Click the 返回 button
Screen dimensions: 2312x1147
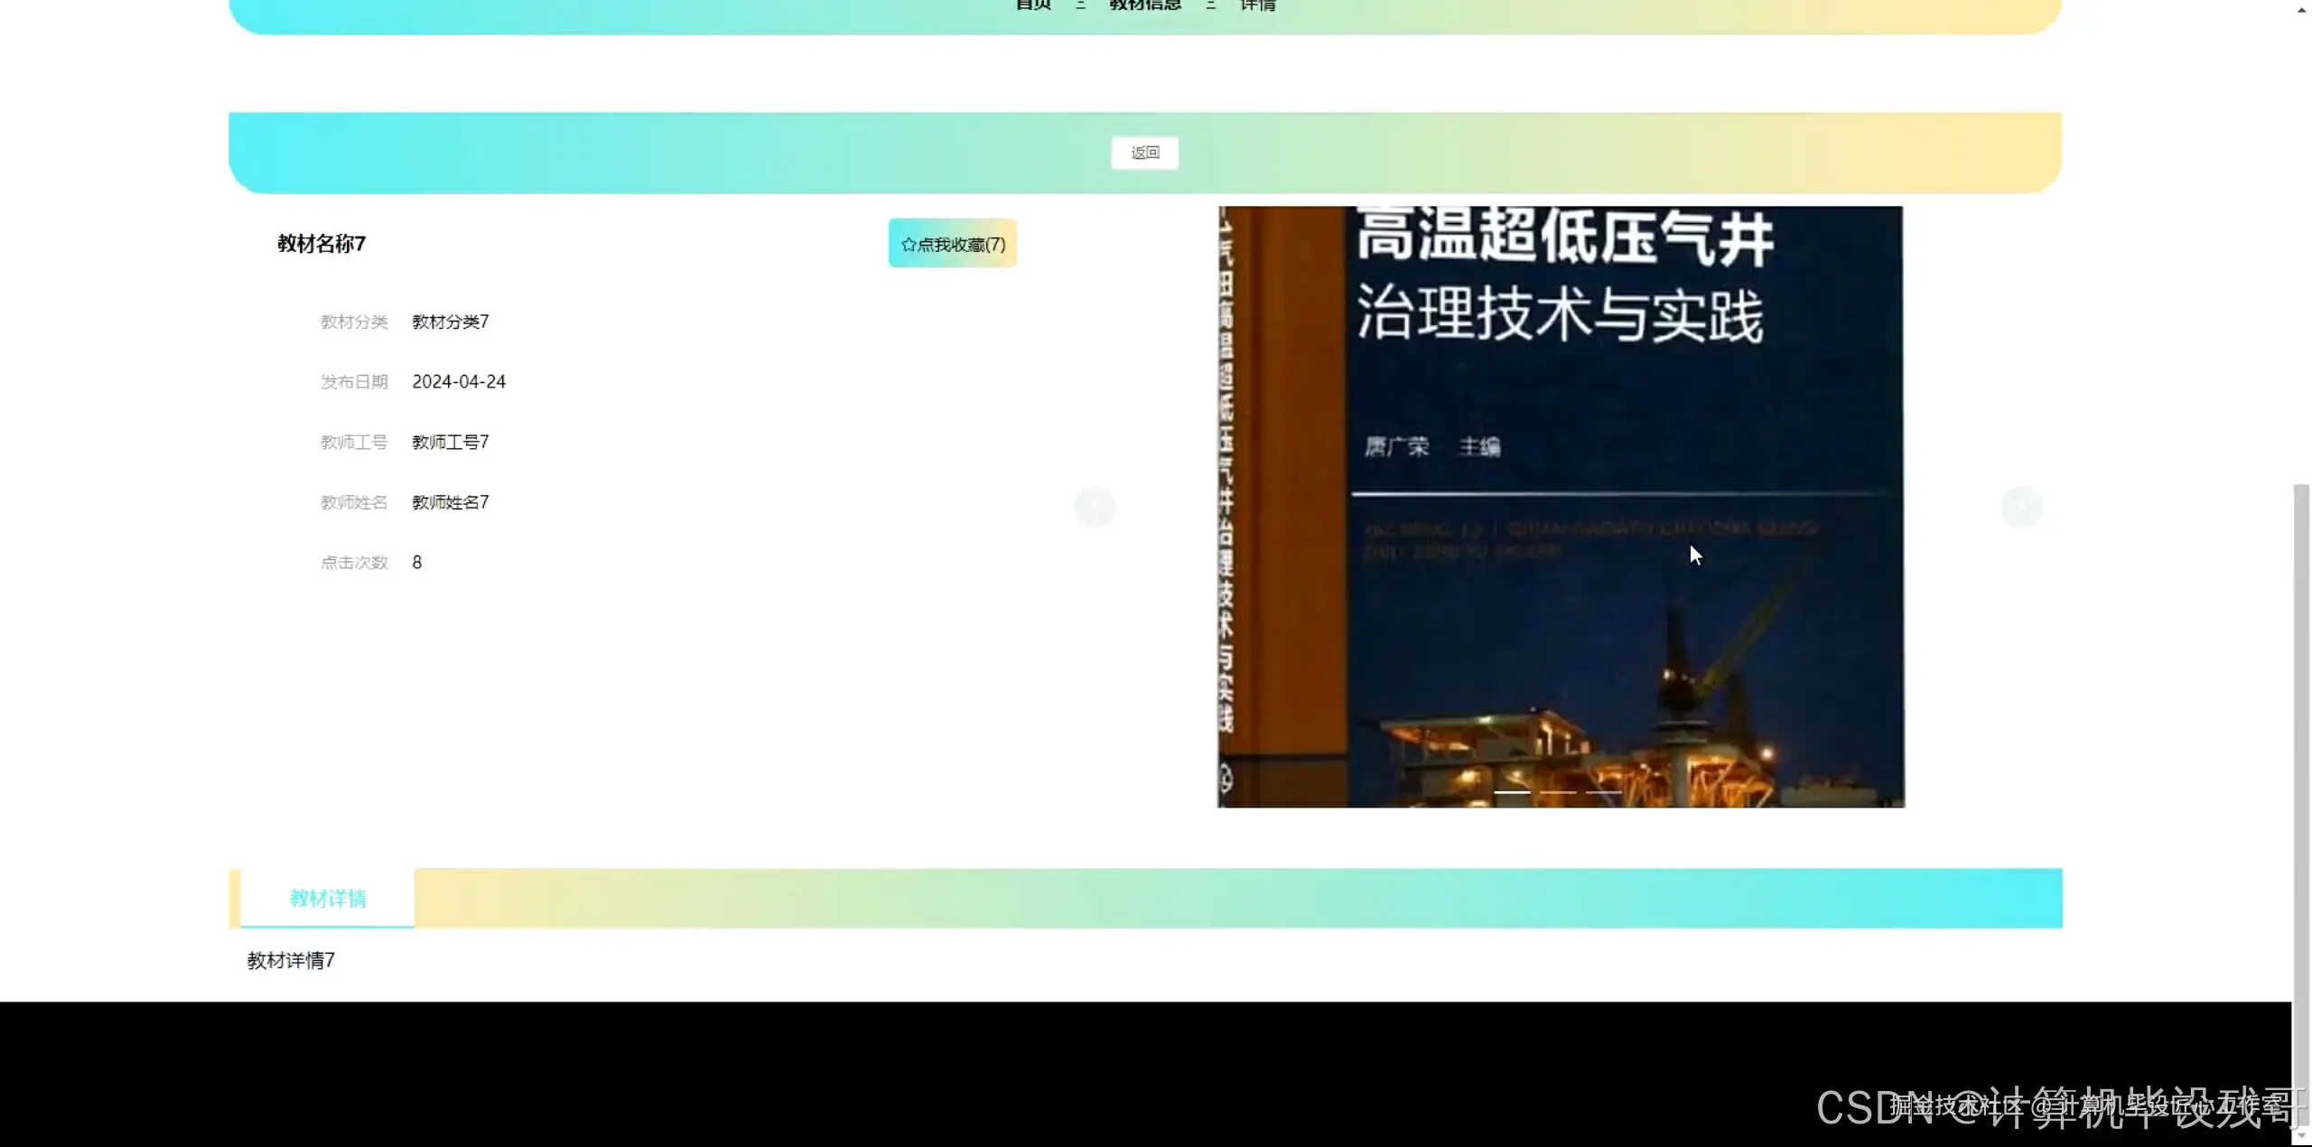coord(1144,153)
